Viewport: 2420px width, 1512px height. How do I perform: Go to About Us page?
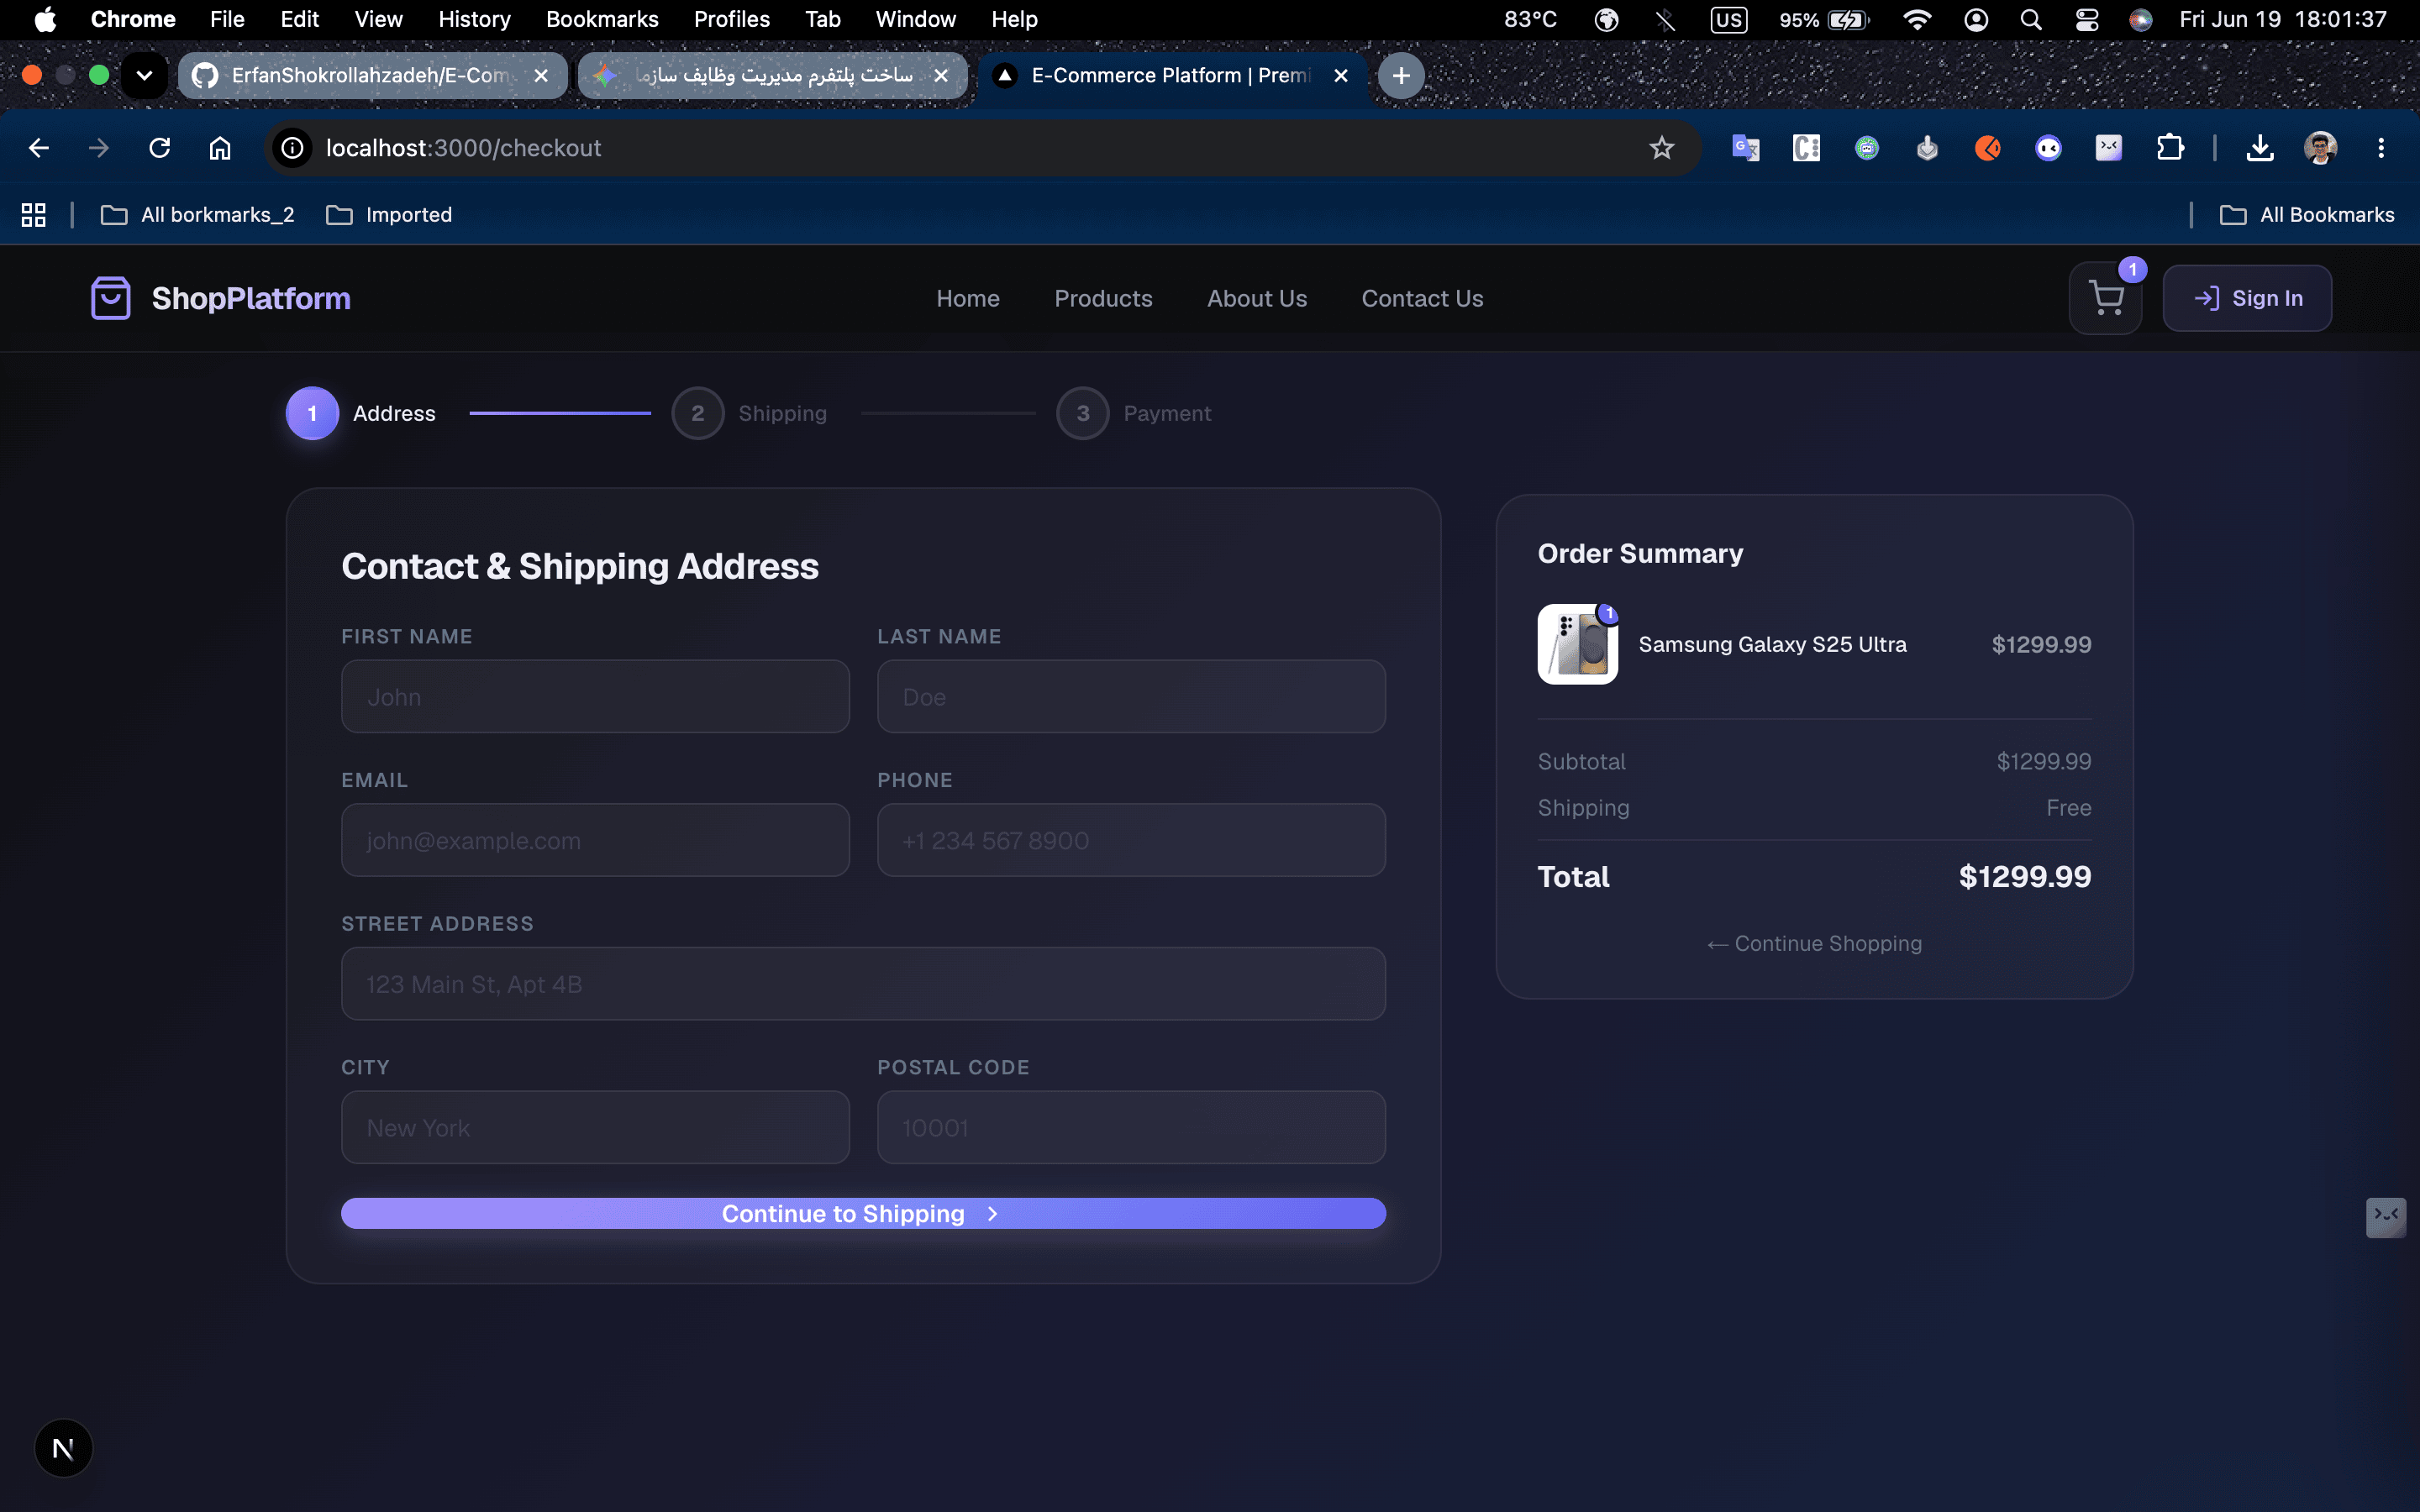(1256, 298)
